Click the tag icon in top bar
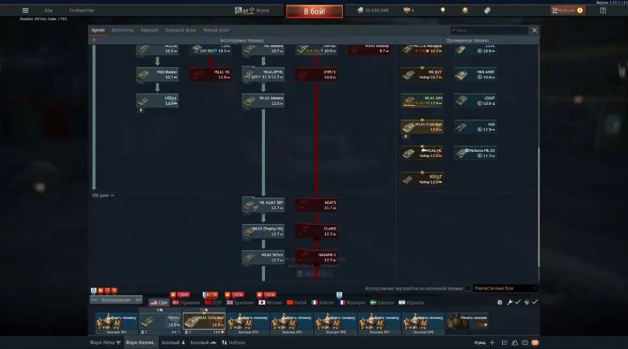The height and width of the screenshot is (349, 628). coord(487,11)
